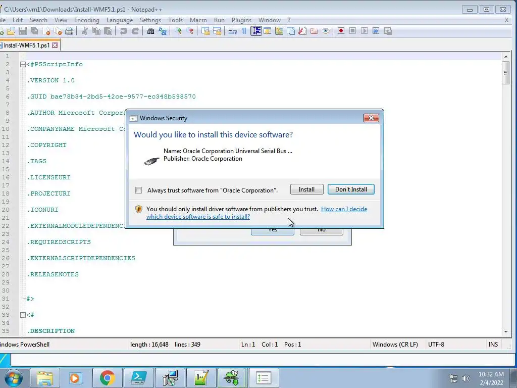Click the INS status bar indicator
Screen dimensions: 517x388
[x=493, y=345]
